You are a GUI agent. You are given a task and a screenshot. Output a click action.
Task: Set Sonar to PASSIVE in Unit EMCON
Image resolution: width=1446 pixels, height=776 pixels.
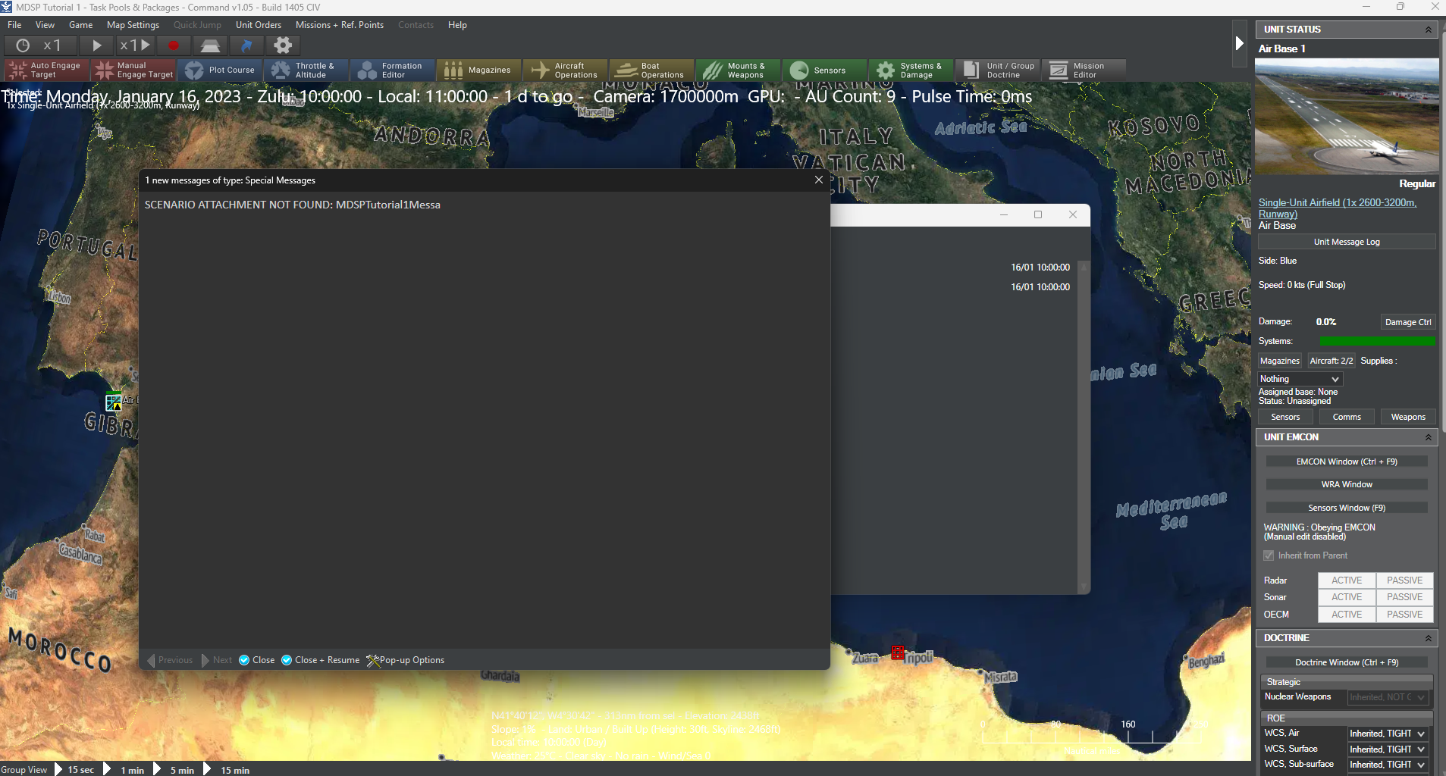(x=1404, y=596)
